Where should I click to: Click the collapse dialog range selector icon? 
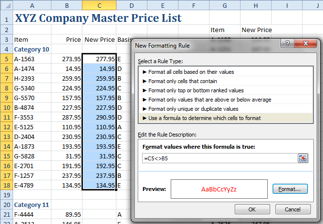coord(303,158)
